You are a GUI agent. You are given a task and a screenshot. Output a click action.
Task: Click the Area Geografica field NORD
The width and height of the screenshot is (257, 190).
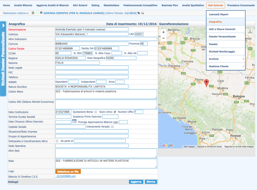tap(121, 58)
